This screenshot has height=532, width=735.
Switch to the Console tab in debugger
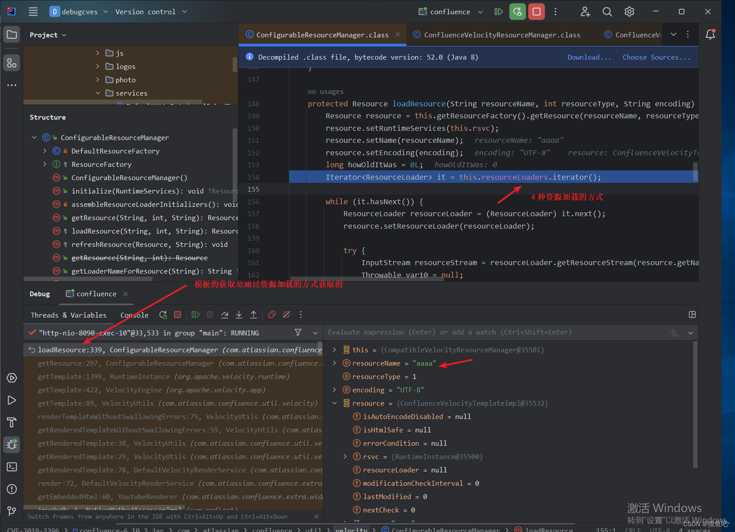point(134,314)
